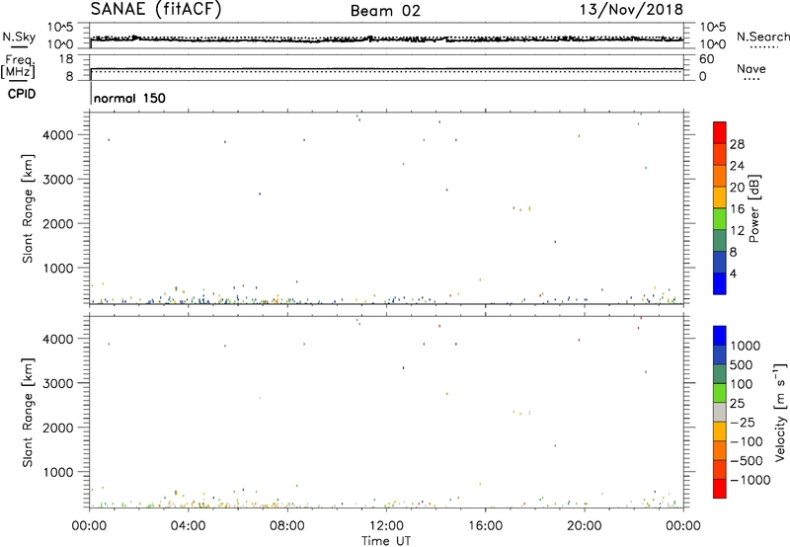The width and height of the screenshot is (790, 547).
Task: Select the 04:00 time axis tick label
Action: click(x=188, y=524)
